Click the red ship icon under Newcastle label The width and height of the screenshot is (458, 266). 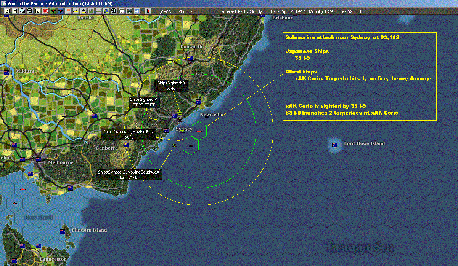click(x=206, y=117)
